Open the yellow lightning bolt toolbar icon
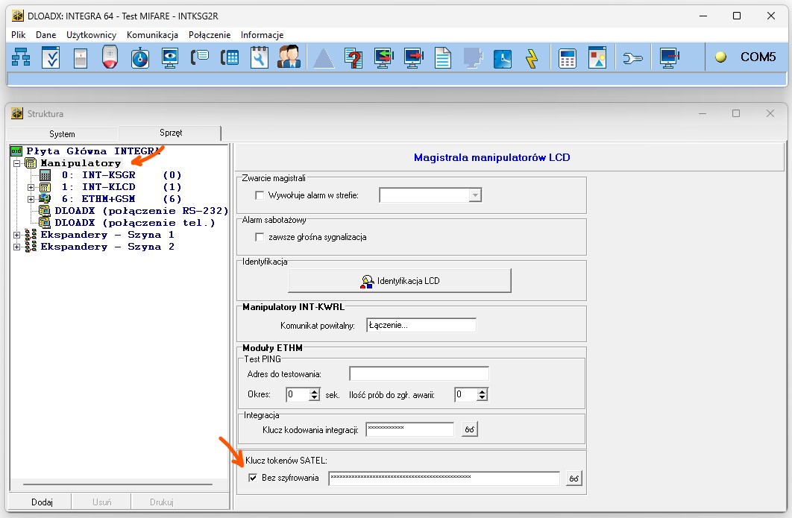Viewport: 792px width, 518px height. [x=532, y=57]
